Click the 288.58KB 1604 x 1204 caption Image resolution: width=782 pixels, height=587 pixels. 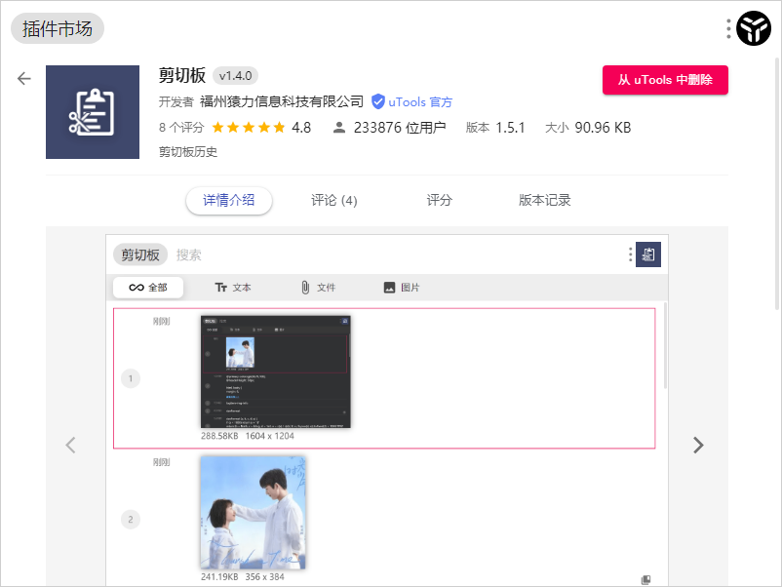pos(248,436)
